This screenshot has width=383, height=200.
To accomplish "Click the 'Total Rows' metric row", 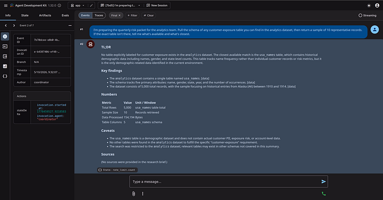I will pyautogui.click(x=134, y=107).
